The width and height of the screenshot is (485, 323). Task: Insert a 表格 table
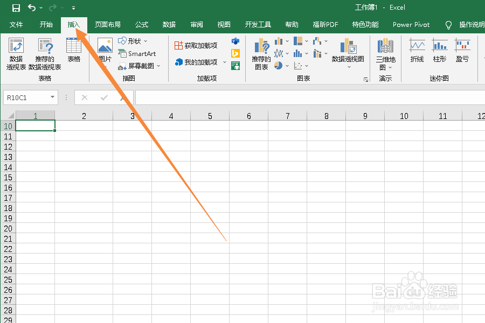[74, 50]
